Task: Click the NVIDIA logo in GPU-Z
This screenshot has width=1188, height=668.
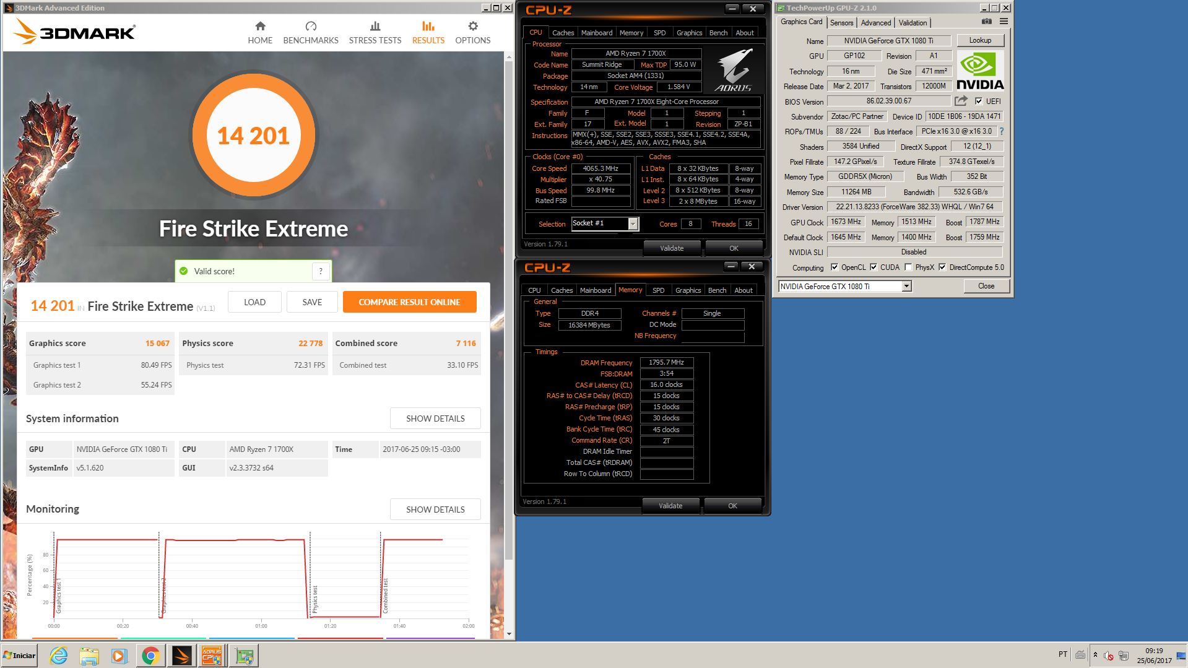Action: click(980, 71)
